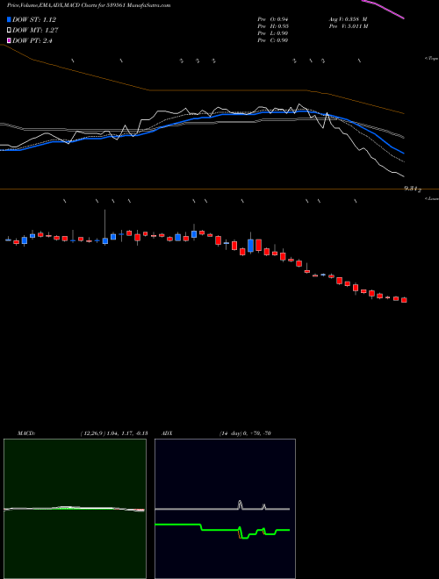Open the ADX indicator chart panel
The height and width of the screenshot is (579, 439).
[x=225, y=509]
